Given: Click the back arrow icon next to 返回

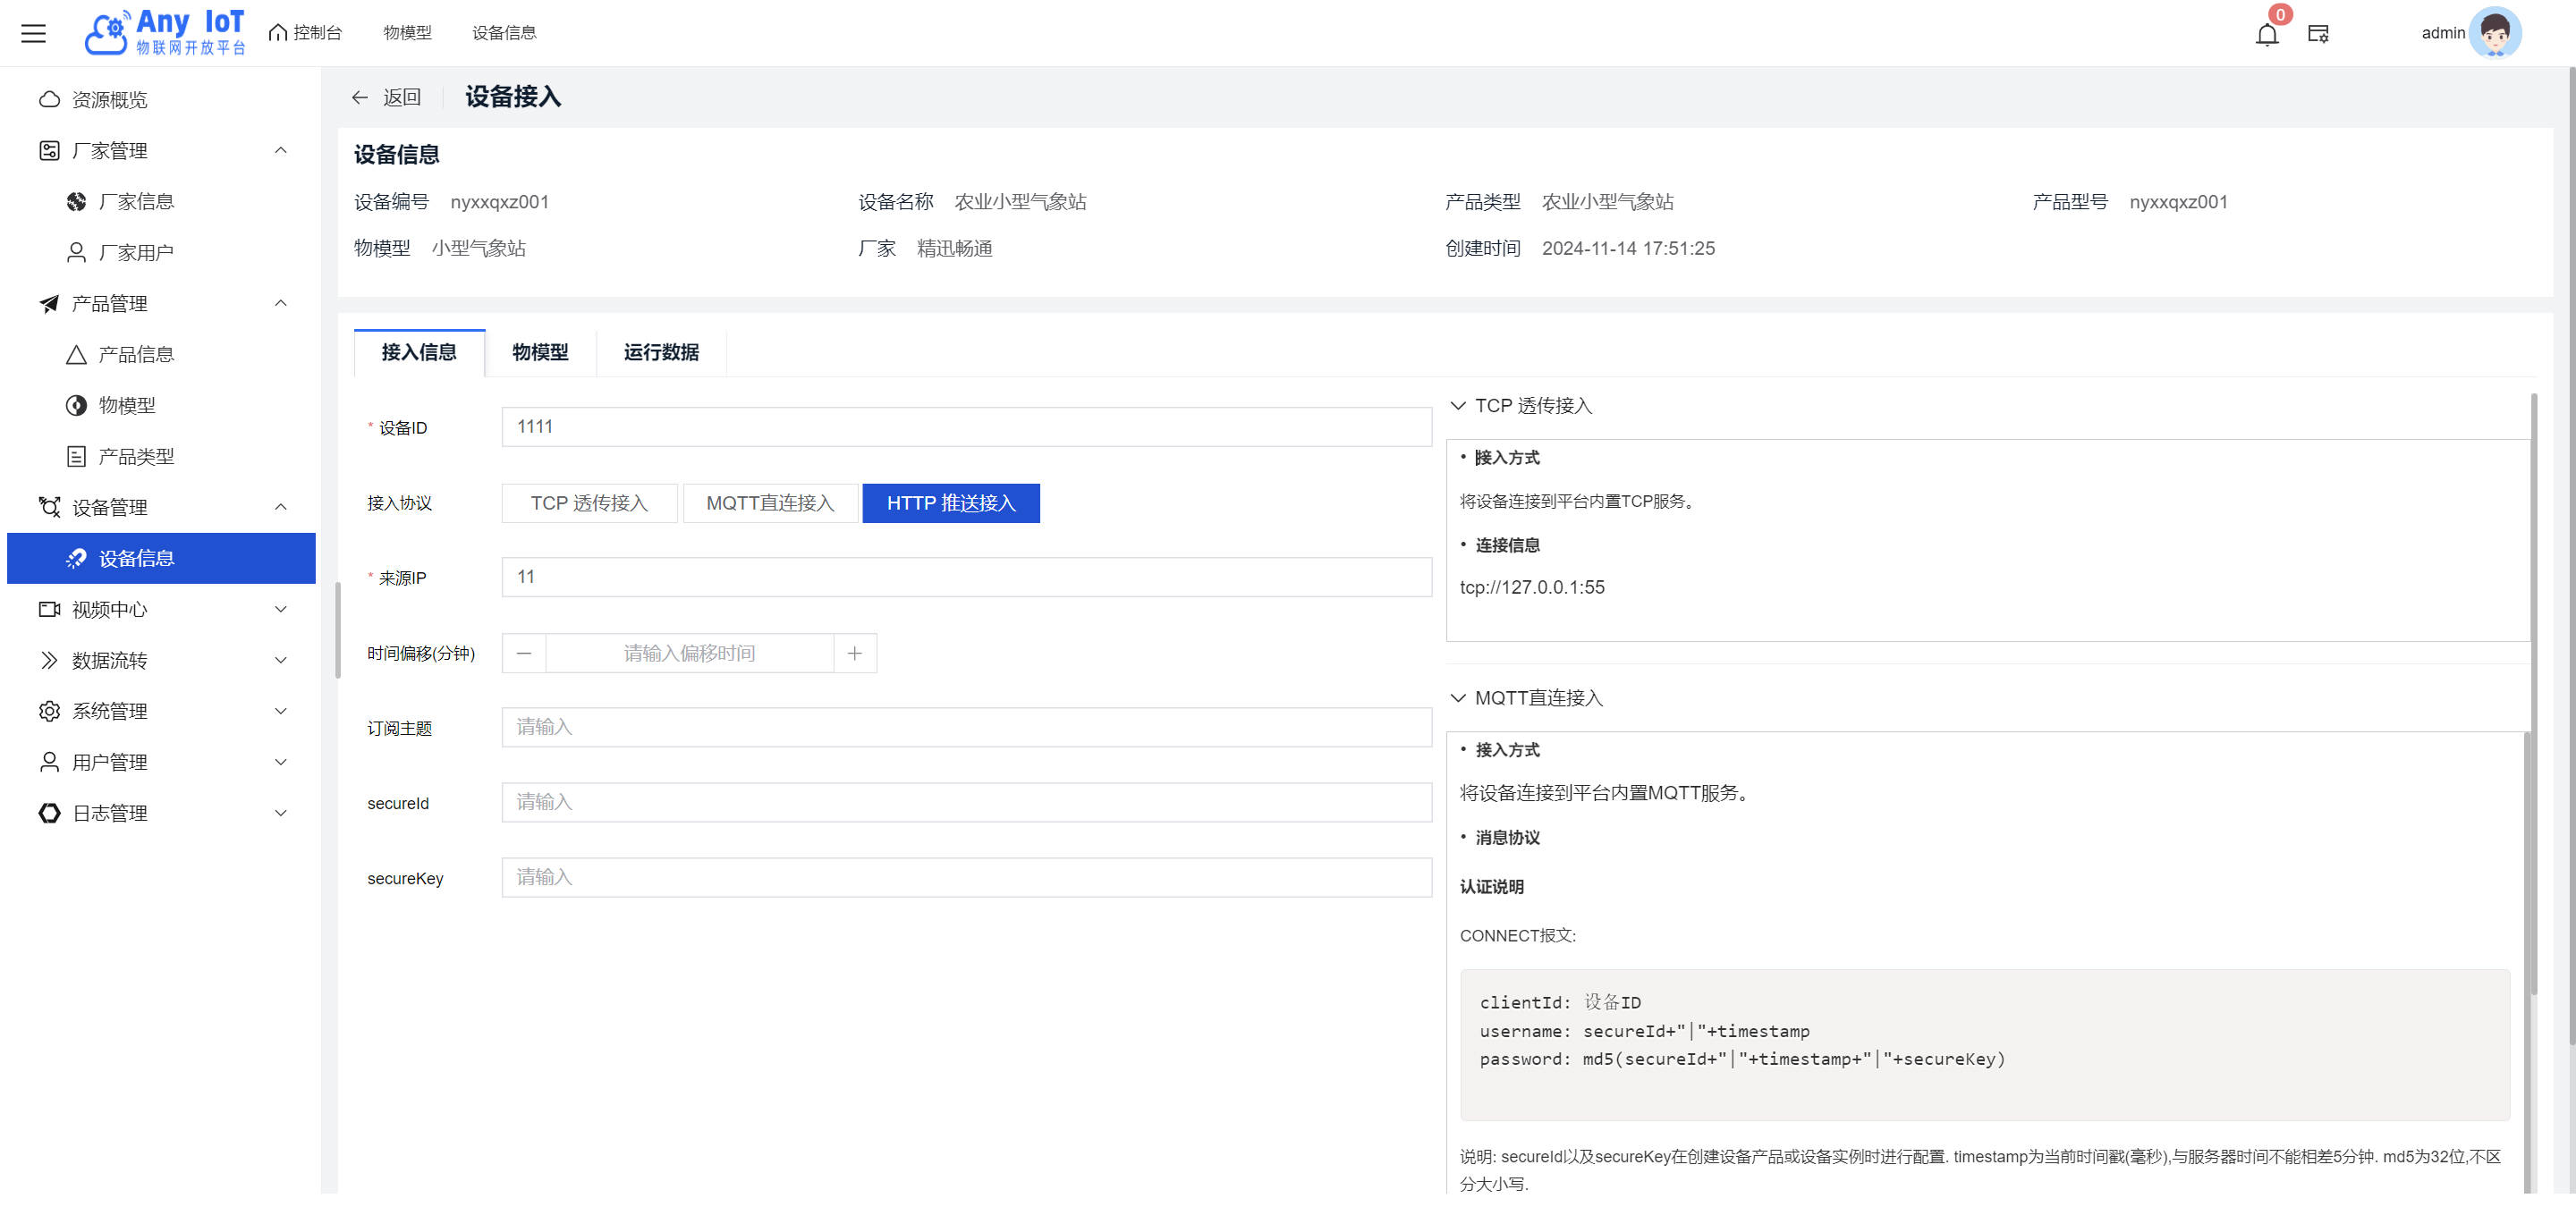Looking at the screenshot, I should coord(360,97).
